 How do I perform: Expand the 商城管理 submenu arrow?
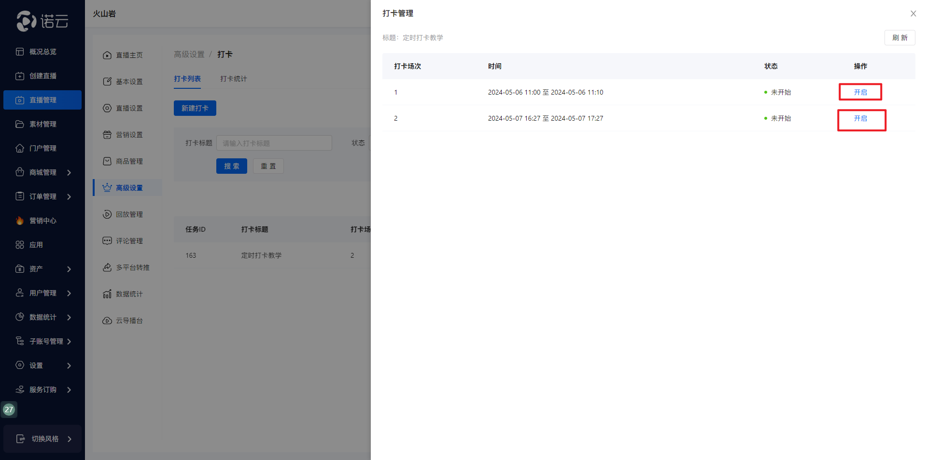coord(69,172)
